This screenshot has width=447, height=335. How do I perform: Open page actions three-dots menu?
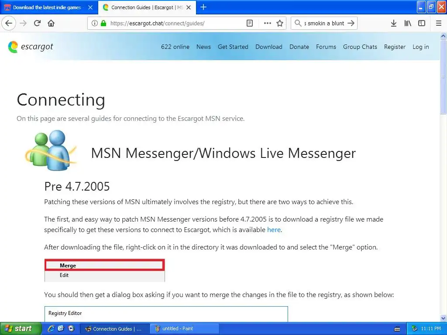(x=268, y=23)
